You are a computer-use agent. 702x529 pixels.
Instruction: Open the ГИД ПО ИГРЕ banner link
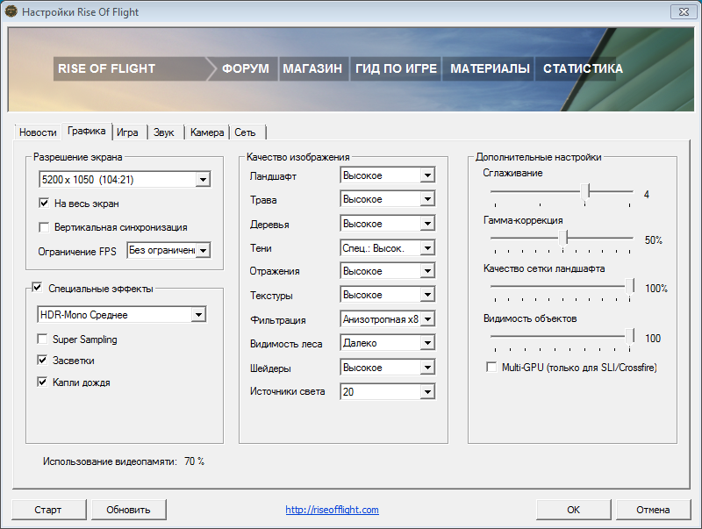point(397,68)
